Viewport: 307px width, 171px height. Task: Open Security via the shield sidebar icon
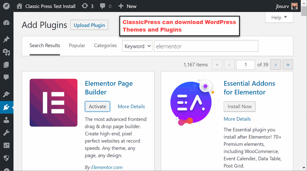6,158
